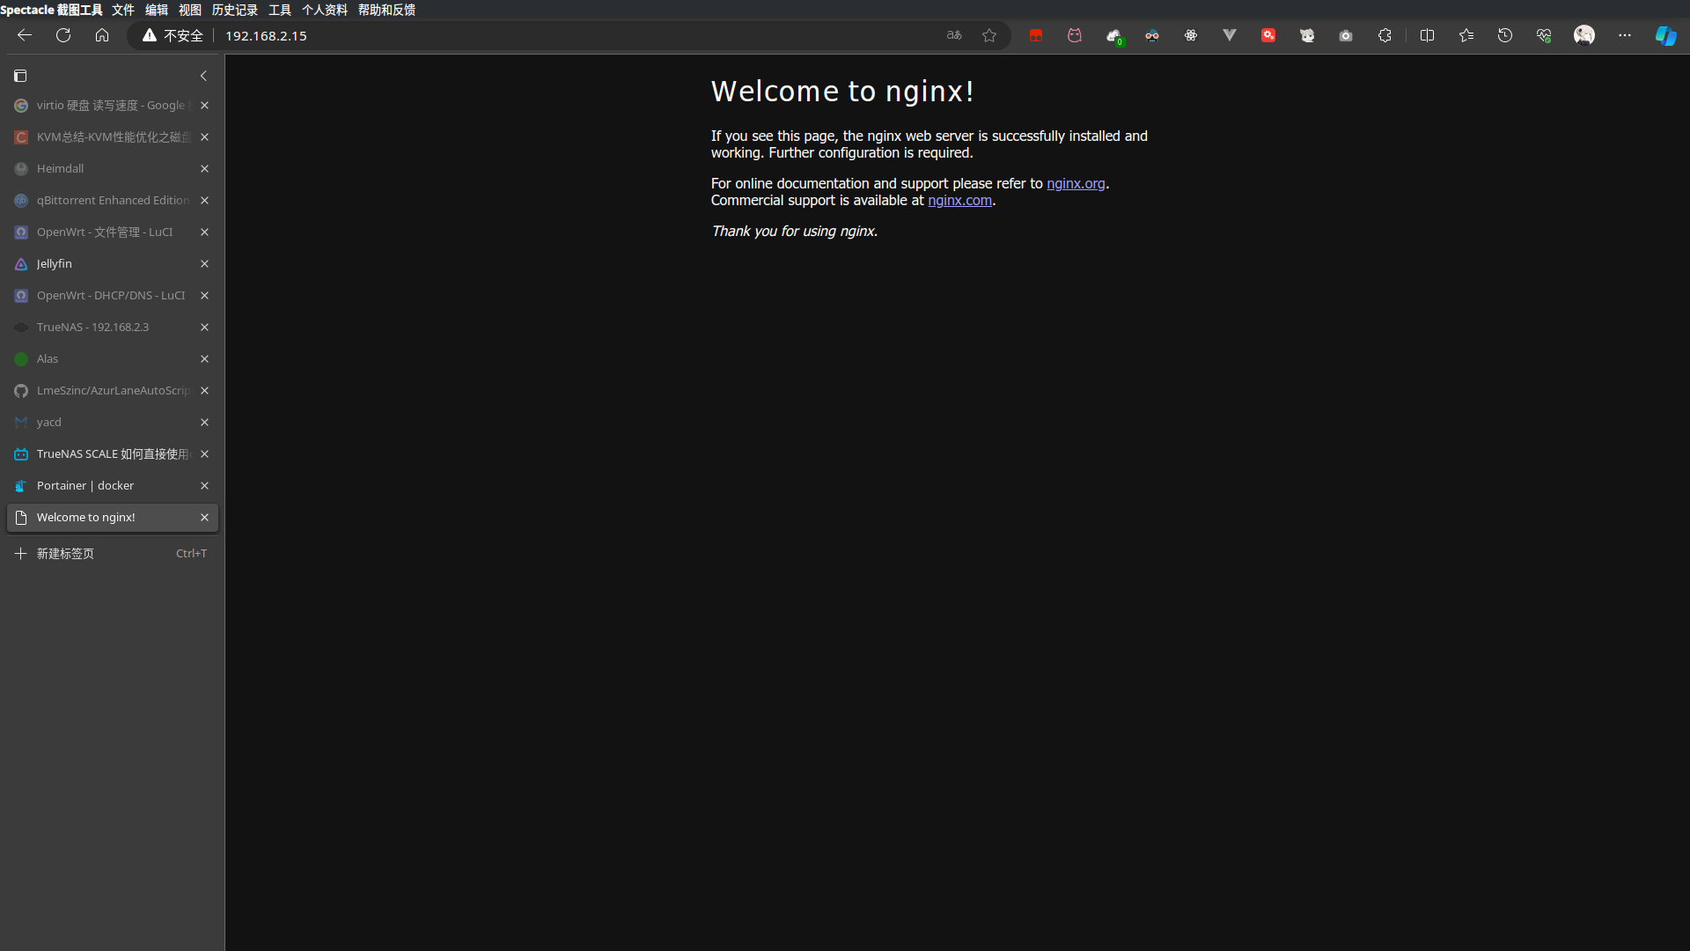Open the translate page icon

click(x=954, y=35)
